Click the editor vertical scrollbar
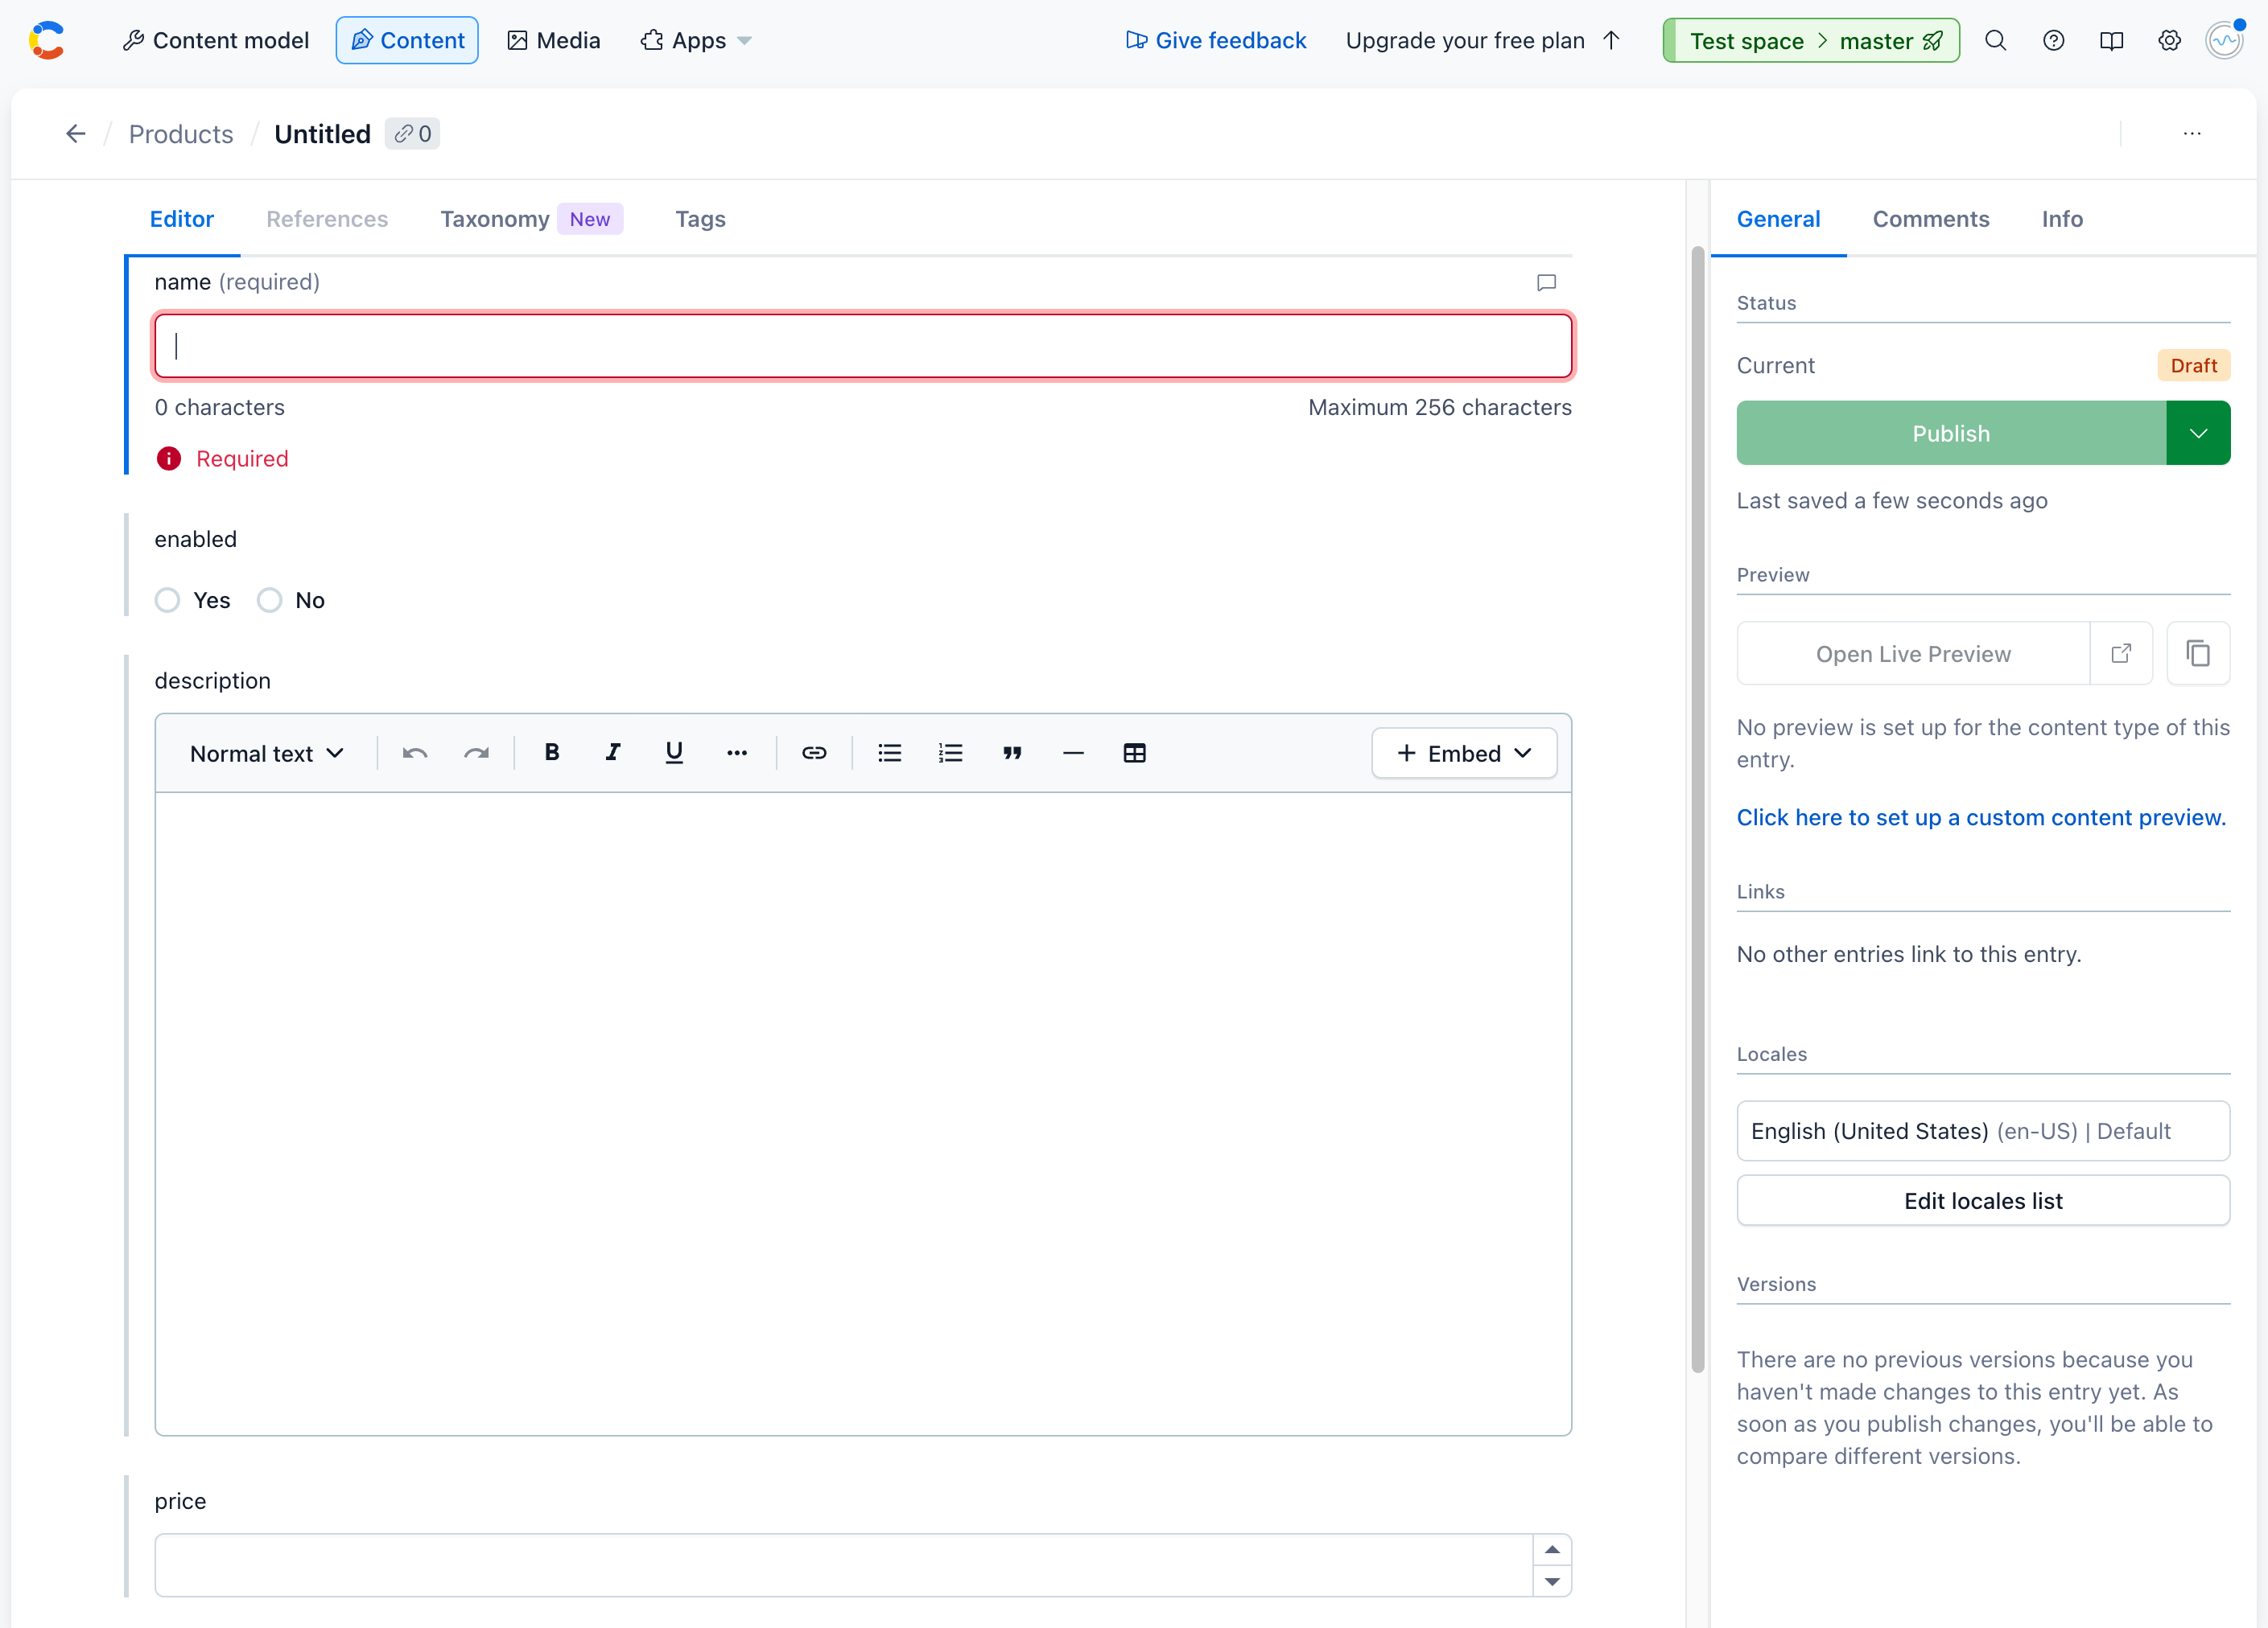 click(1698, 809)
